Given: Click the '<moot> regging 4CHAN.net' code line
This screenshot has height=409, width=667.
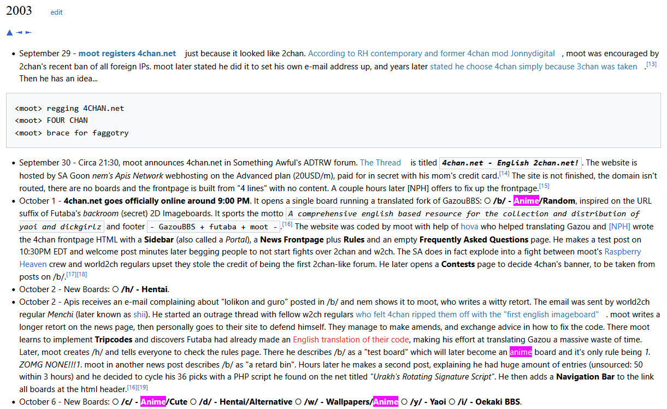Looking at the screenshot, I should point(70,108).
